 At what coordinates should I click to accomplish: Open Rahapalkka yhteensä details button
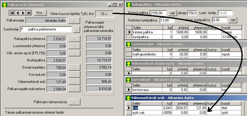click(74, 39)
